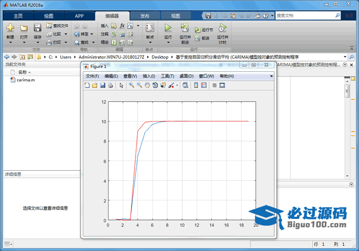The width and height of the screenshot is (359, 251).
Task: Switch to the APP ribbon tab
Action: 79,16
